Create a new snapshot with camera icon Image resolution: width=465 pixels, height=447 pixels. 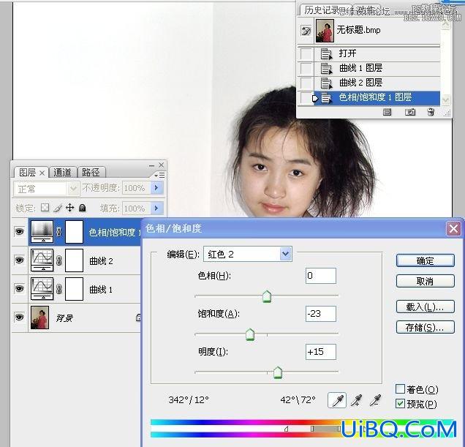pyautogui.click(x=410, y=112)
